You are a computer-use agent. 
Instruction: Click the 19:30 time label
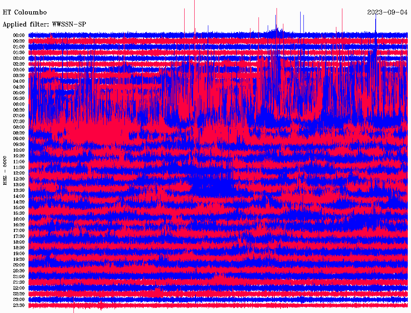pos(19,260)
